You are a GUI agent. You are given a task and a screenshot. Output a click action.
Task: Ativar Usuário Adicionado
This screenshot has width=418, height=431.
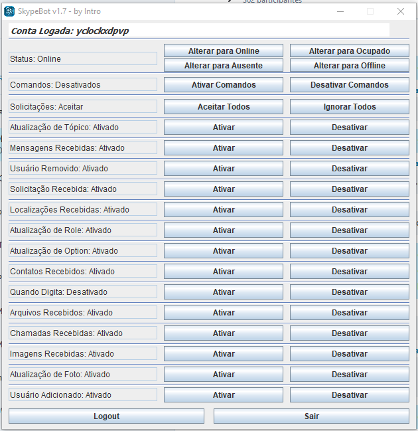tap(224, 395)
